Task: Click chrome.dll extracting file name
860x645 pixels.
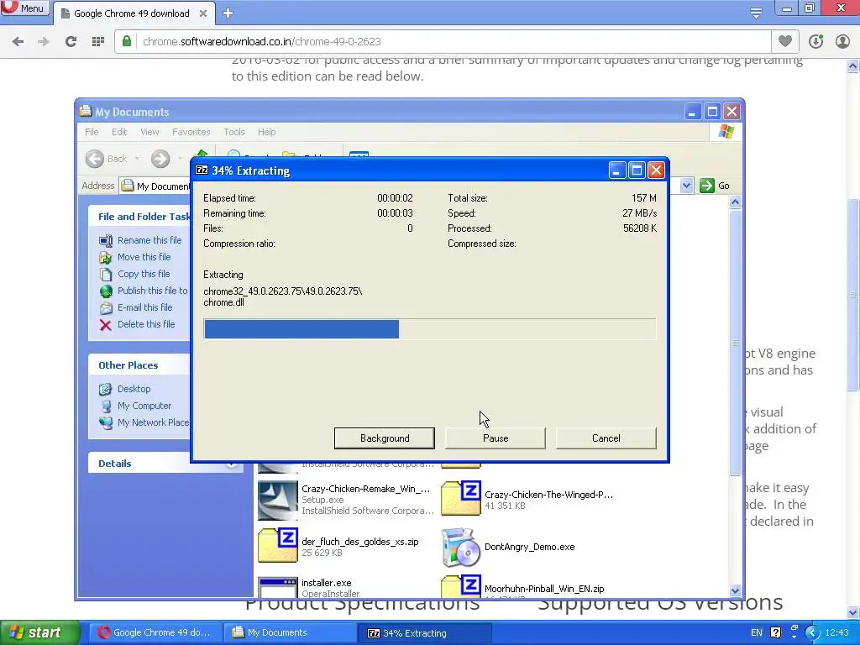Action: pyautogui.click(x=223, y=302)
